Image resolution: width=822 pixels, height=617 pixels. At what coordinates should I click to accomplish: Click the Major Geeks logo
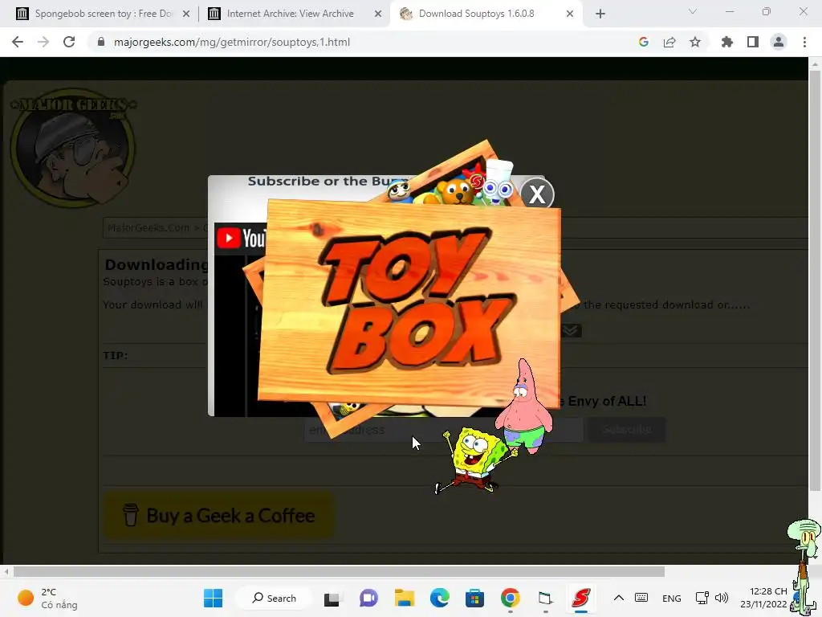(x=73, y=148)
